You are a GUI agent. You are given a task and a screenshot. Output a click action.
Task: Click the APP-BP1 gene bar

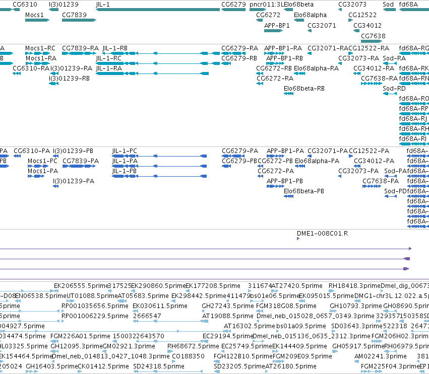(274, 31)
